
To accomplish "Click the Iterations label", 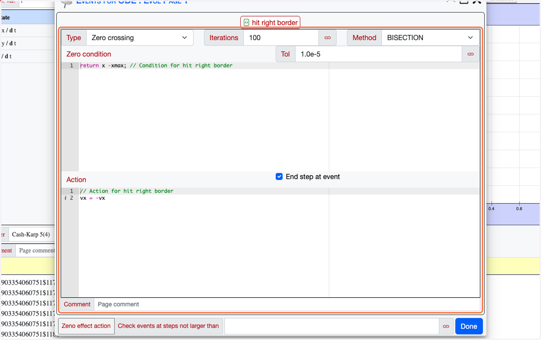I will click(x=224, y=38).
